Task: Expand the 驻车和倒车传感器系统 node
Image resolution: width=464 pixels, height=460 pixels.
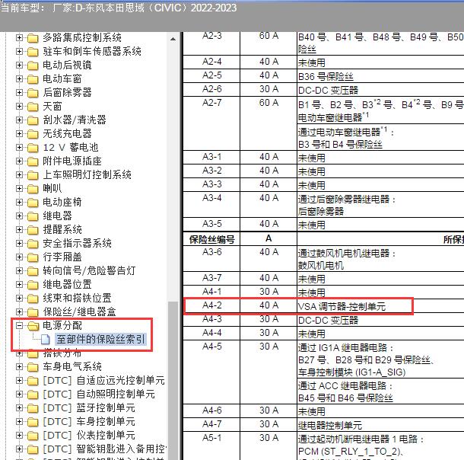Action: (x=19, y=52)
